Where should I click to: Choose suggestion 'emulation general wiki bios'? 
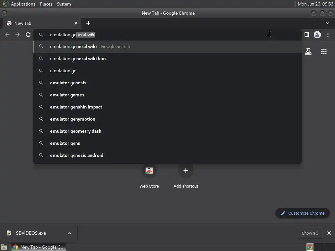tap(167, 59)
